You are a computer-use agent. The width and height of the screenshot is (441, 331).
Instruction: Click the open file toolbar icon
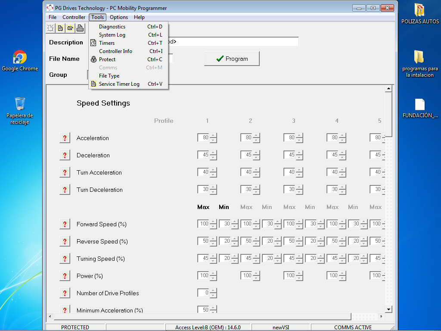pos(70,28)
